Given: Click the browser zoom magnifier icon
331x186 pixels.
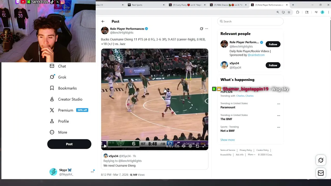Looking at the screenshot, I should pyautogui.click(x=278, y=12).
